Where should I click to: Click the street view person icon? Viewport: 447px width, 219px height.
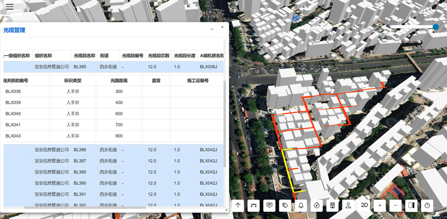(348, 205)
